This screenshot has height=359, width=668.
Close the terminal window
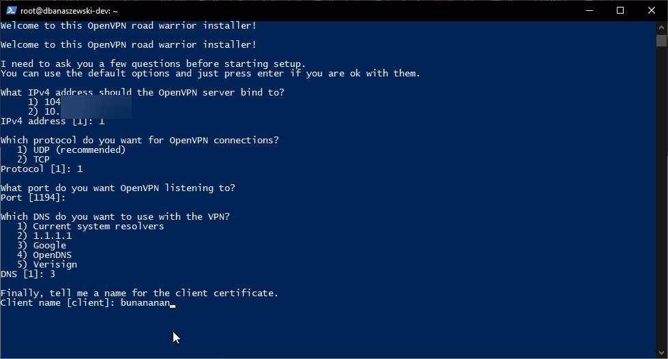click(x=652, y=10)
